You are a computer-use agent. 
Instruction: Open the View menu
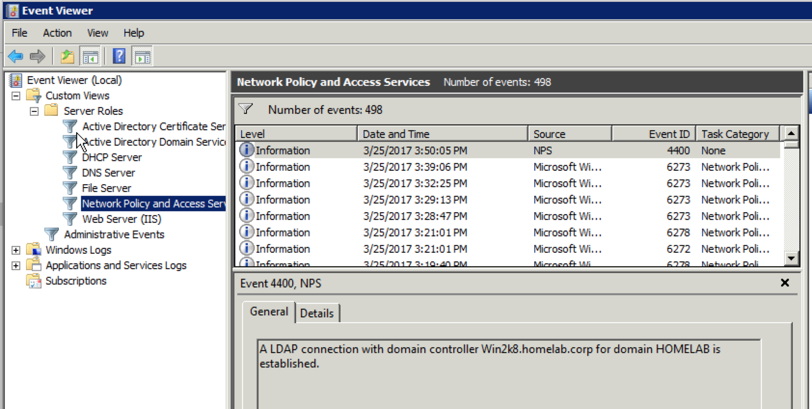97,33
